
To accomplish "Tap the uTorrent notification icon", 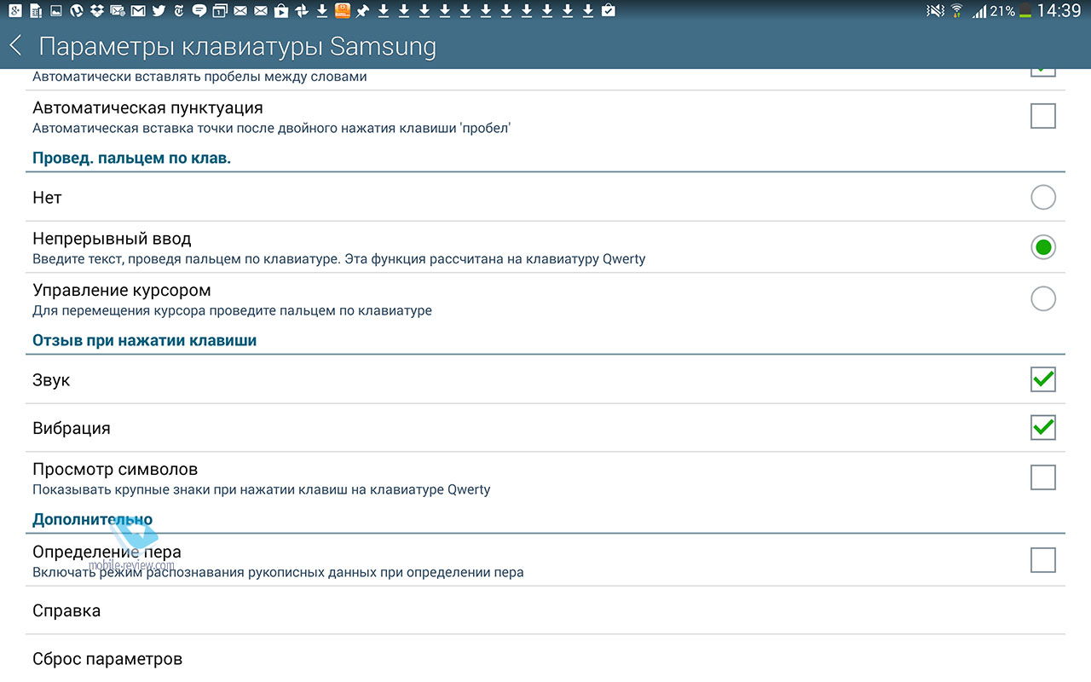I will [77, 11].
